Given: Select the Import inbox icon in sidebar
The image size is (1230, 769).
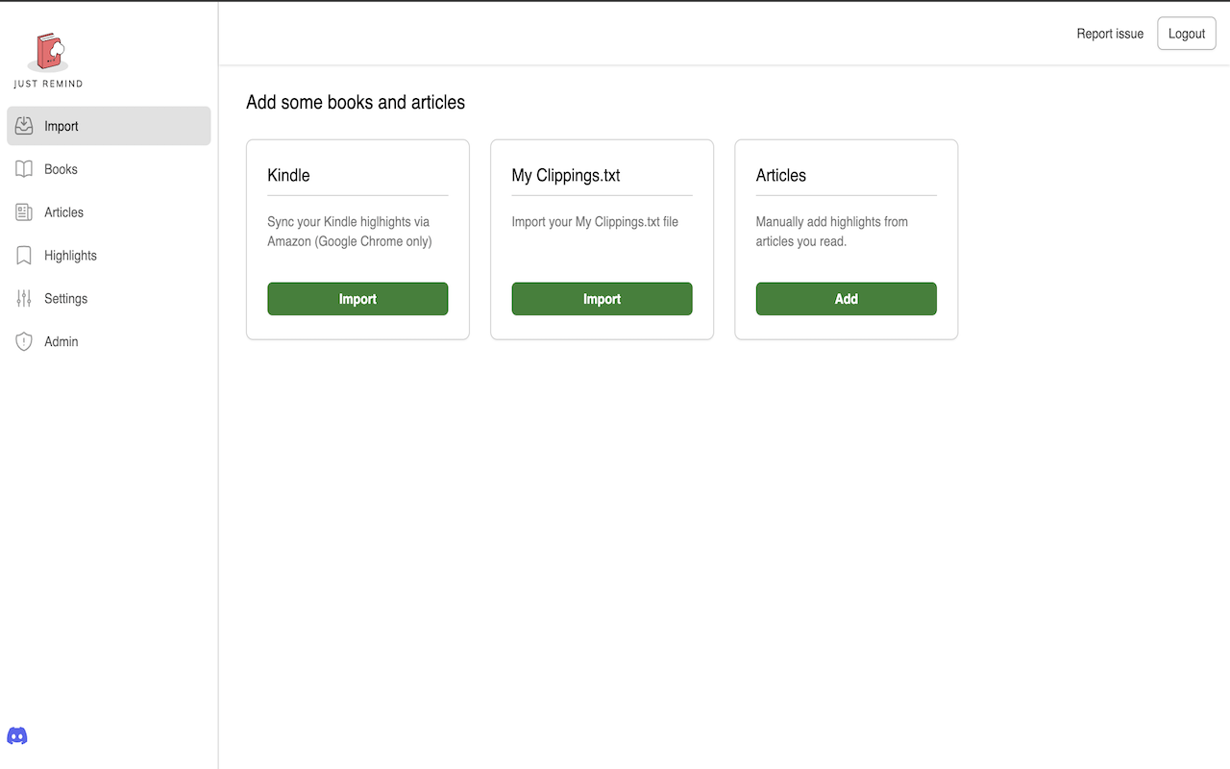Looking at the screenshot, I should coord(24,125).
